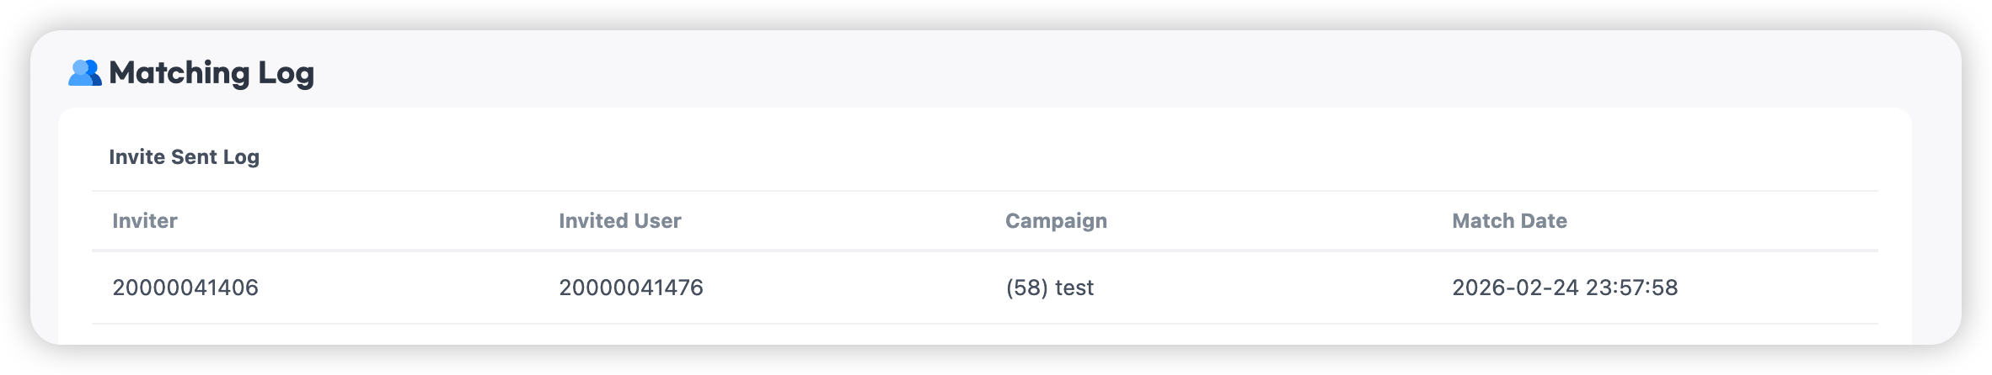Open invited user ID 20000041476

point(631,288)
